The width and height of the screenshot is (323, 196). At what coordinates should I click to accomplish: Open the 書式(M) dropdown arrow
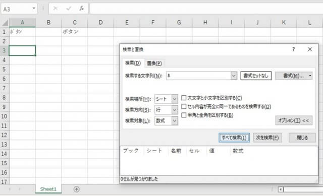coord(310,76)
